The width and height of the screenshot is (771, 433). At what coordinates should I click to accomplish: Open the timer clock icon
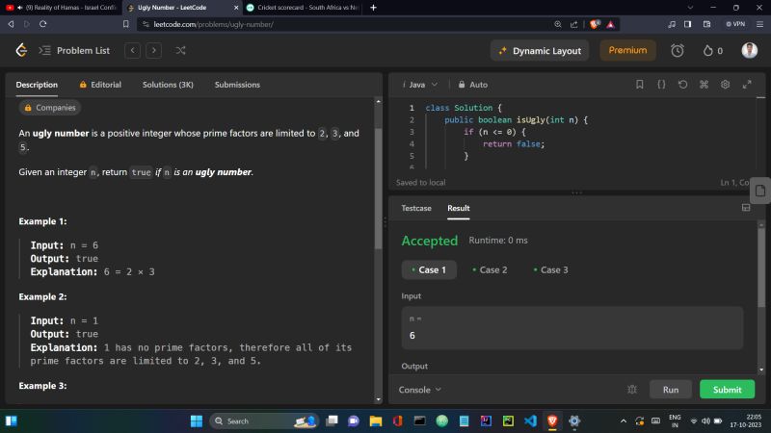678,50
